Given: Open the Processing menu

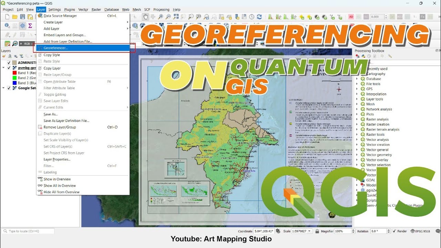Looking at the screenshot, I should [161, 10].
